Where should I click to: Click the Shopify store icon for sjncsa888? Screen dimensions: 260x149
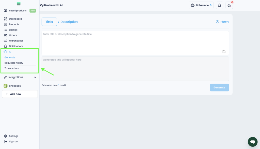point(6,86)
